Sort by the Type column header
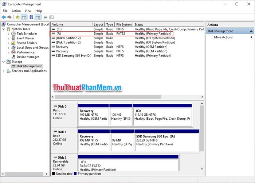Screen dimensions: 255x183 pos(110,24)
